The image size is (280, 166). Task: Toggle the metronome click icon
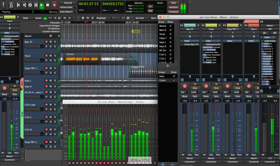click(11, 5)
